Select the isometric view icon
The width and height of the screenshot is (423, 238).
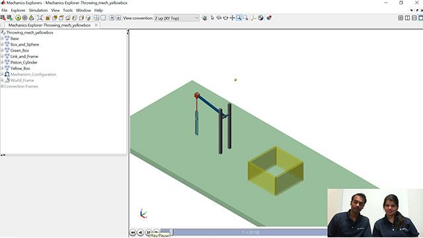[x=88, y=18]
